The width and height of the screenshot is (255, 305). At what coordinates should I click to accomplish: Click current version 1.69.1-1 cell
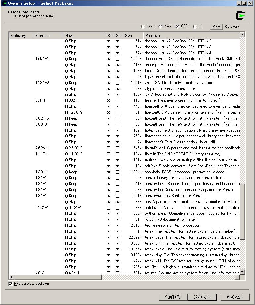[42, 59]
